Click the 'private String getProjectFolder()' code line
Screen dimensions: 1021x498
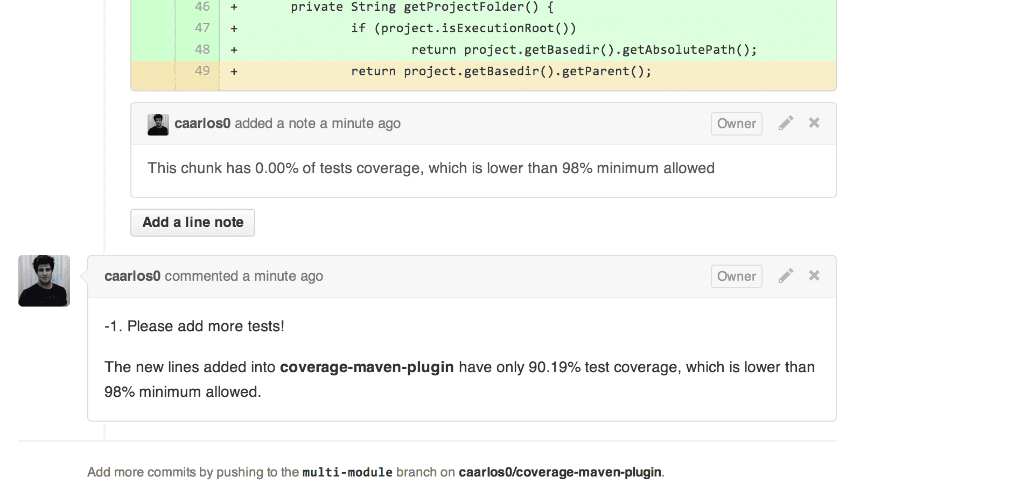click(x=422, y=7)
